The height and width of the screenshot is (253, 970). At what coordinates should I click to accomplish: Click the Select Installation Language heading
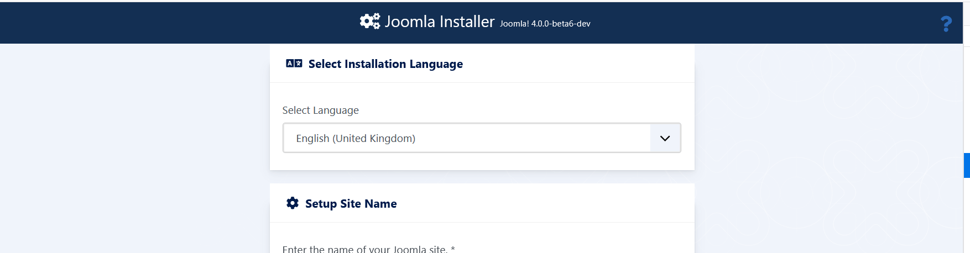(x=385, y=64)
